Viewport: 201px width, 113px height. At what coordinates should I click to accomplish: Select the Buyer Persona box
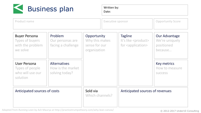[x=30, y=45]
